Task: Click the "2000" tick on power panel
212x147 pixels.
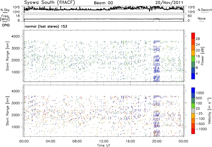Action: [16, 60]
